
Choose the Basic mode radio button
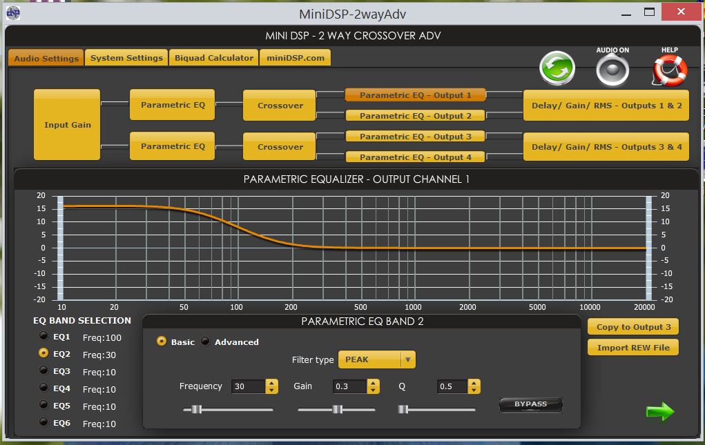click(x=162, y=342)
